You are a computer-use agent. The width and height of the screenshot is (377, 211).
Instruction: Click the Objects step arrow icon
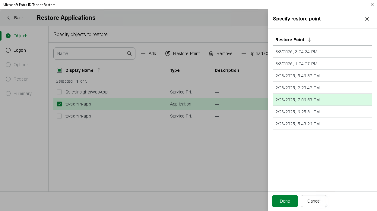tap(8, 36)
